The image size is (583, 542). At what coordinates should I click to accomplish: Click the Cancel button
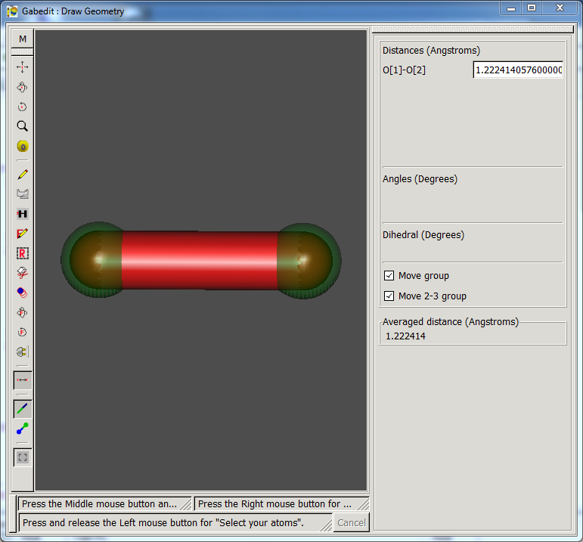tap(351, 522)
